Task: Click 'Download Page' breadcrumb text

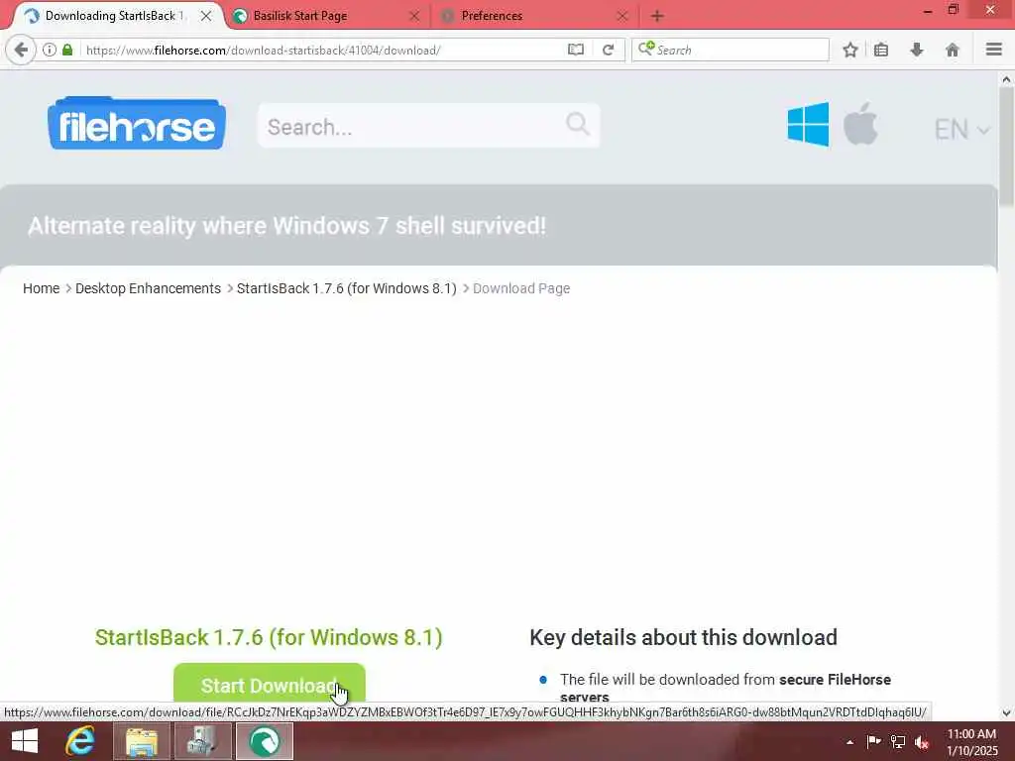Action: (521, 288)
